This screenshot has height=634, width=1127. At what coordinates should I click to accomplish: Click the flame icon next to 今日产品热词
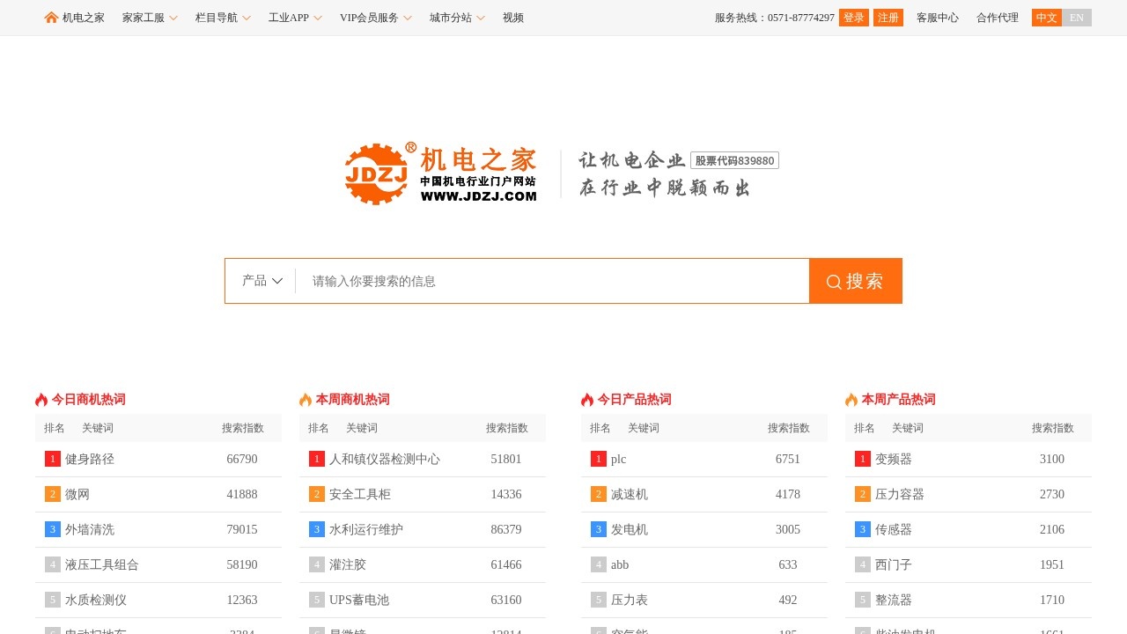click(586, 399)
